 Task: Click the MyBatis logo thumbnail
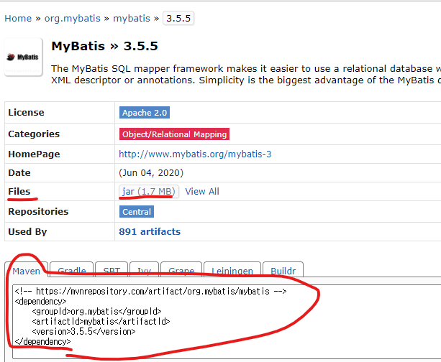[x=23, y=57]
